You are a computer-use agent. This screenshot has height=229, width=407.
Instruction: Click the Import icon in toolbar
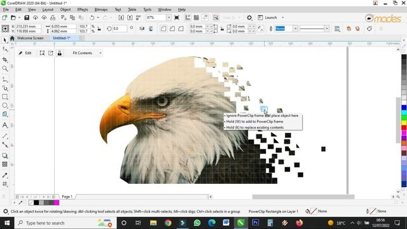pos(121,18)
